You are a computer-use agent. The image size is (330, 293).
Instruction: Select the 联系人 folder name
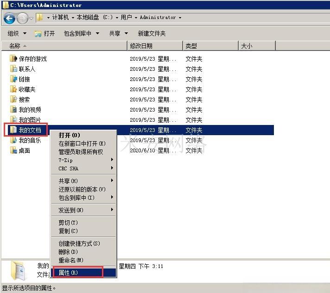[27, 69]
